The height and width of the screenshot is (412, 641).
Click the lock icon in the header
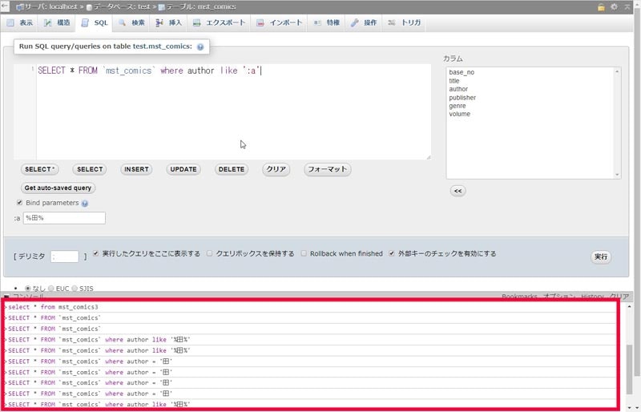pyautogui.click(x=601, y=7)
